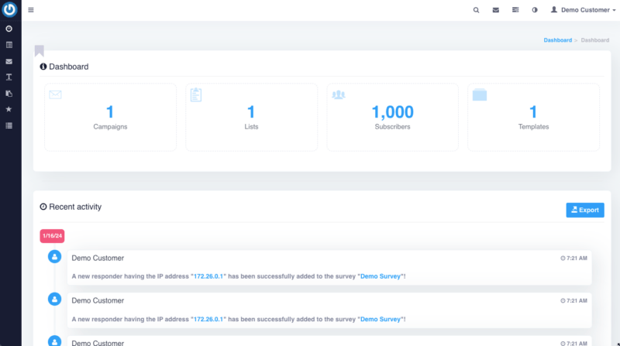Toggle the dark/light contrast theme icon
Viewport: 620px width, 346px height.
click(535, 10)
